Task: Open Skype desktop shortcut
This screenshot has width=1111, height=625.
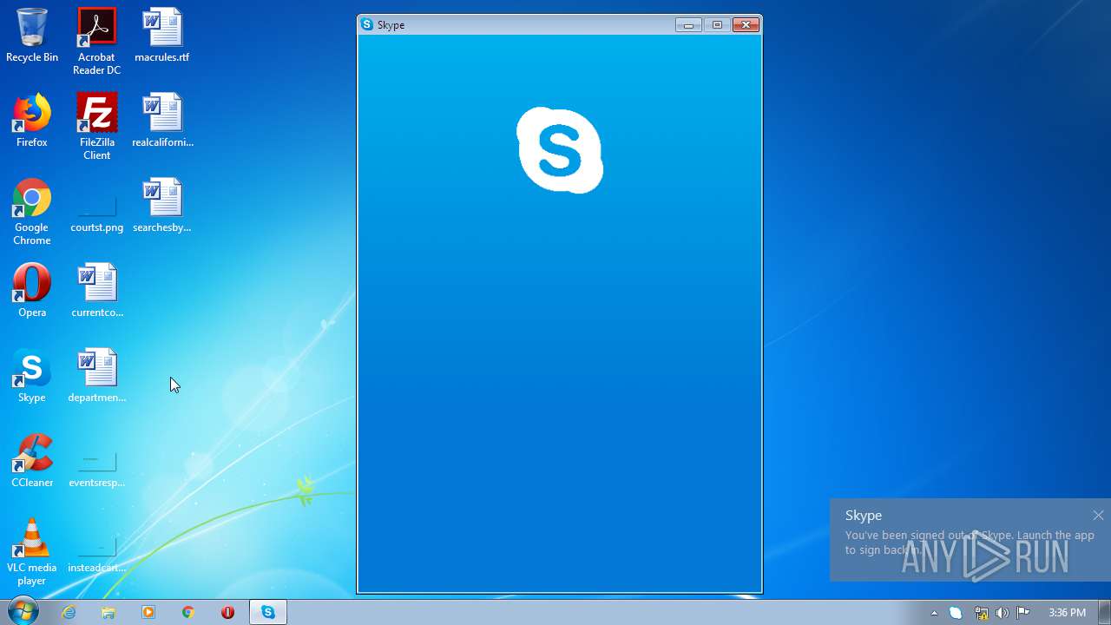Action: pyautogui.click(x=31, y=375)
